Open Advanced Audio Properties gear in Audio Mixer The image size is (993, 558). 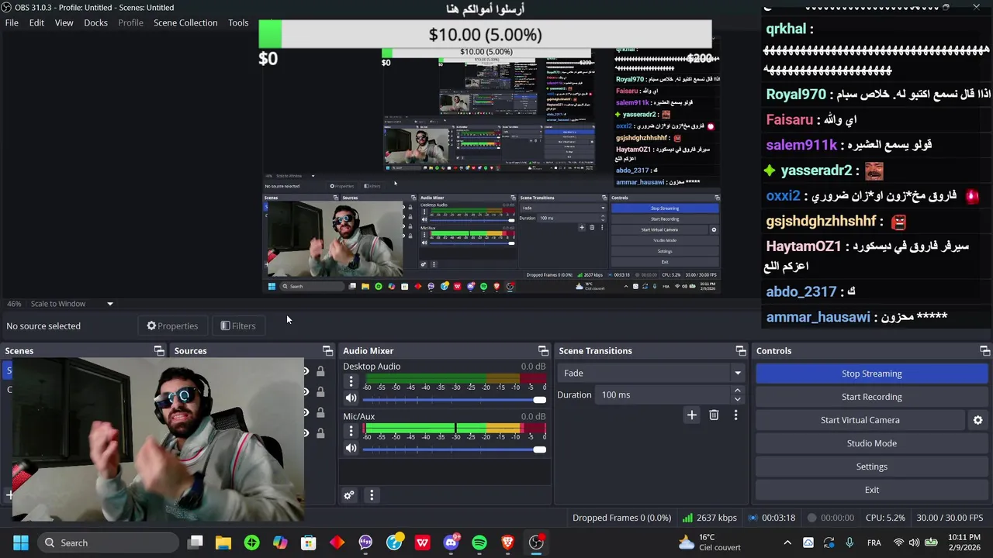point(349,495)
